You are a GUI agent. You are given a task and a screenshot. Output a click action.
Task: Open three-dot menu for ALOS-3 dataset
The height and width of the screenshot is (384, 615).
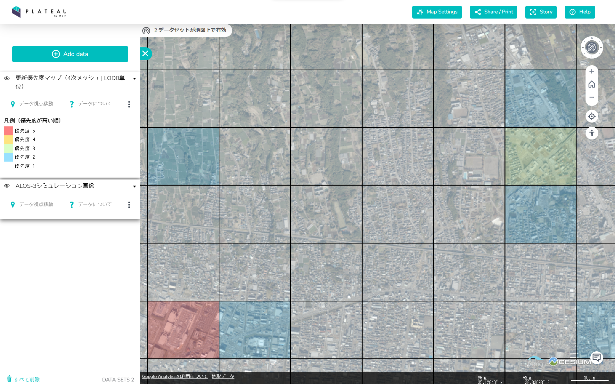pos(129,205)
